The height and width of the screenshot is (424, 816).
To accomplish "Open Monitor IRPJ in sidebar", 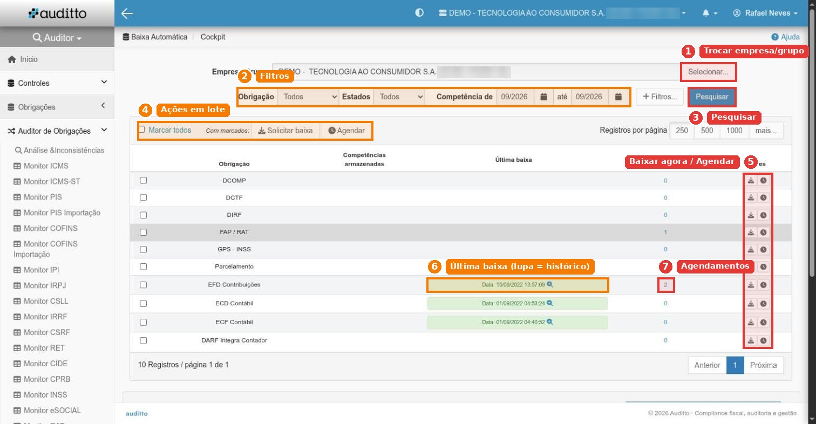I will 45,285.
